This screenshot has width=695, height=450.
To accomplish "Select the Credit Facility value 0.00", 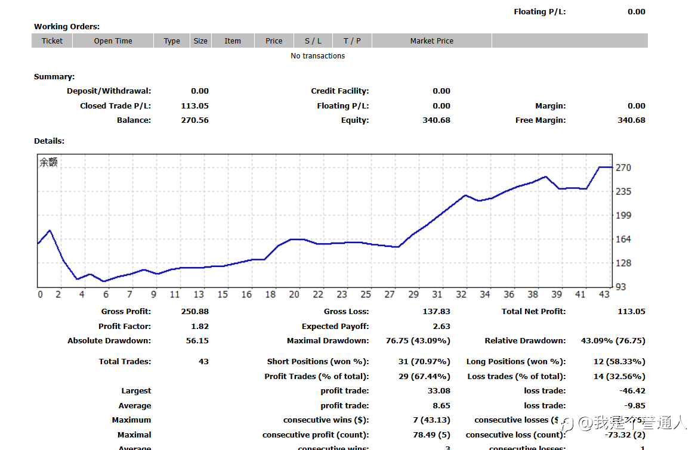I will pyautogui.click(x=441, y=91).
